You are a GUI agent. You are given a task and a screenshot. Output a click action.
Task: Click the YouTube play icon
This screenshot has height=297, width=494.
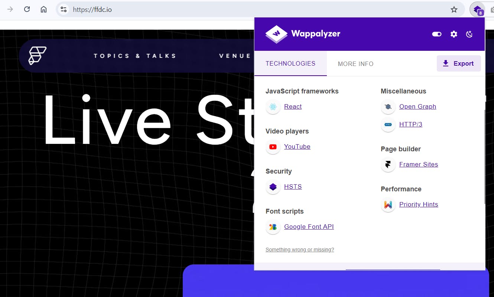(273, 147)
